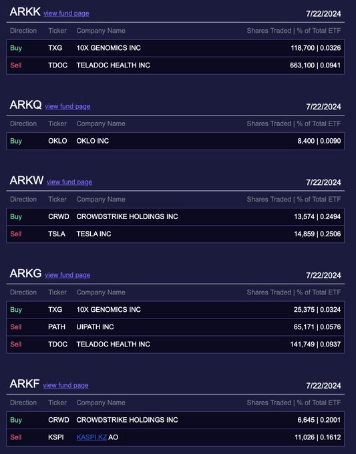Select the TSLA Tesla sell row
Viewport: 356px width, 454px height.
pos(175,234)
